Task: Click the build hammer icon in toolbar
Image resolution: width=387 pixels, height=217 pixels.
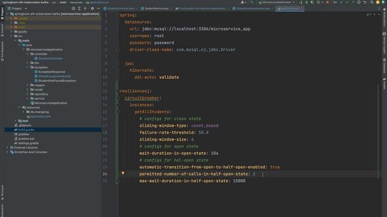Action: coord(252,2)
